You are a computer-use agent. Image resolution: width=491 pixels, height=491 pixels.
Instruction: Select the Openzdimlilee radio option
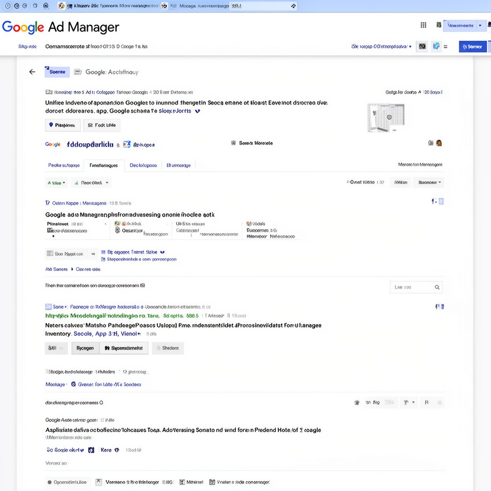pos(49,482)
